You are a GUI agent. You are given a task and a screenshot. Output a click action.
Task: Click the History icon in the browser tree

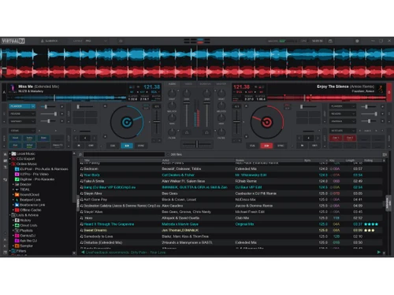[x=17, y=220]
